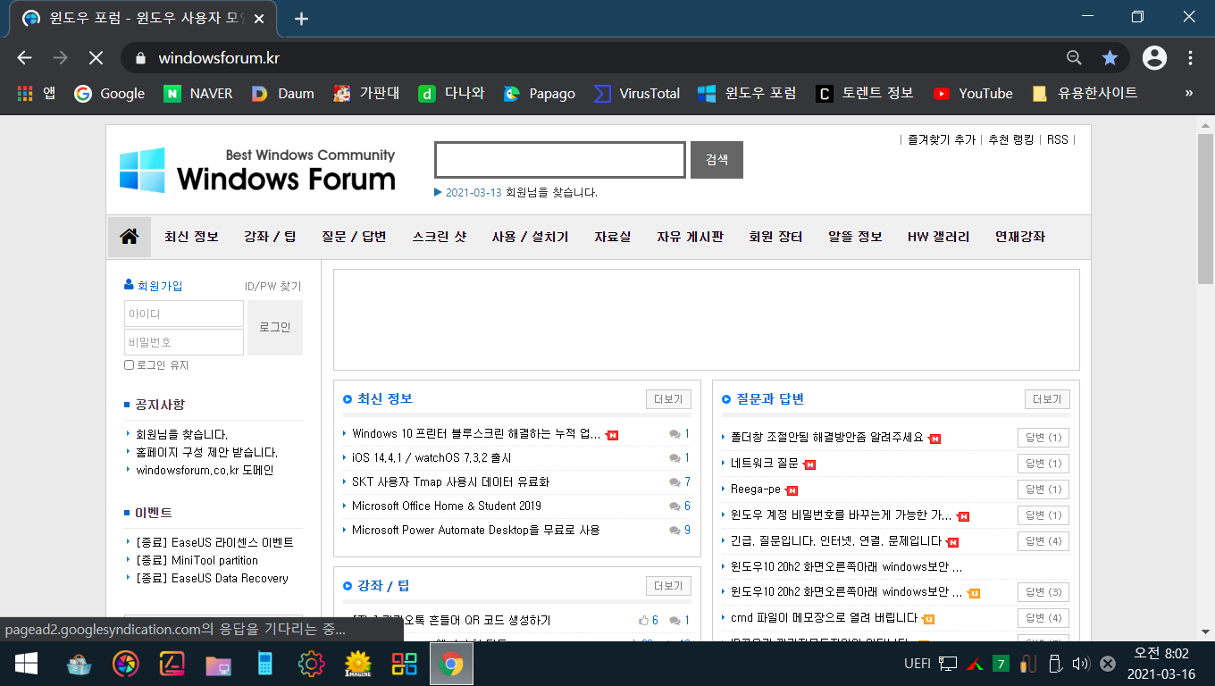This screenshot has width=1215, height=686.
Task: Click the browser back arrow
Action: pos(24,58)
